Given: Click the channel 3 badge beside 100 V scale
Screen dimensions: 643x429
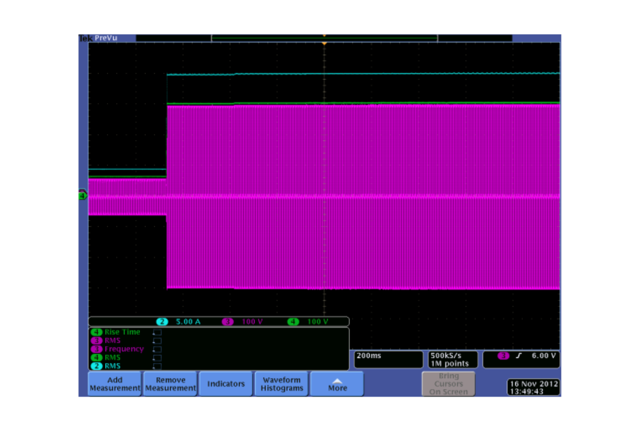Looking at the screenshot, I should click(x=228, y=321).
